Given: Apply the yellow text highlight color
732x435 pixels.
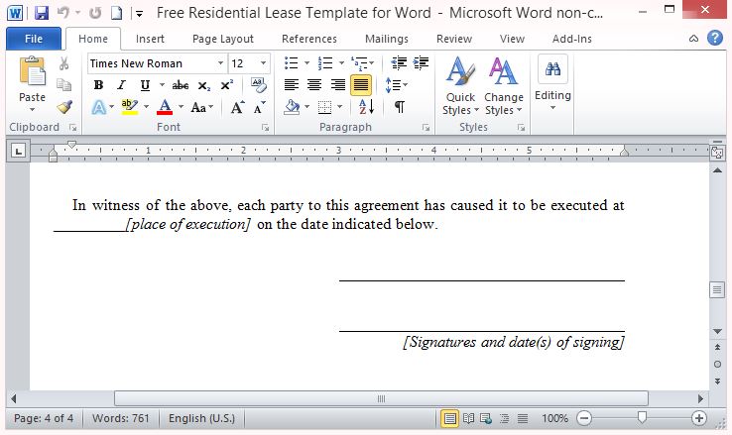Looking at the screenshot, I should (129, 107).
